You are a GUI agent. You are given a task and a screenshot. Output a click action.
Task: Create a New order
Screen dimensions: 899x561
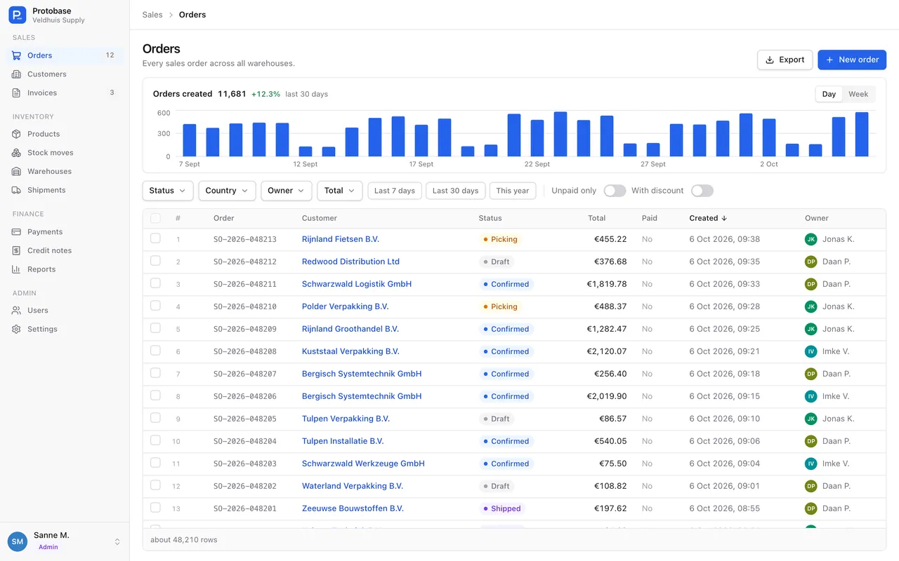tap(852, 60)
